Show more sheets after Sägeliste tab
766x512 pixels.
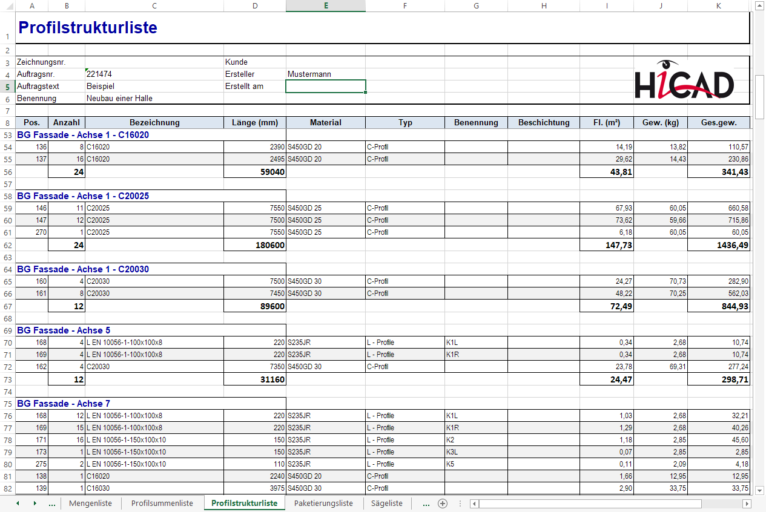coord(426,504)
